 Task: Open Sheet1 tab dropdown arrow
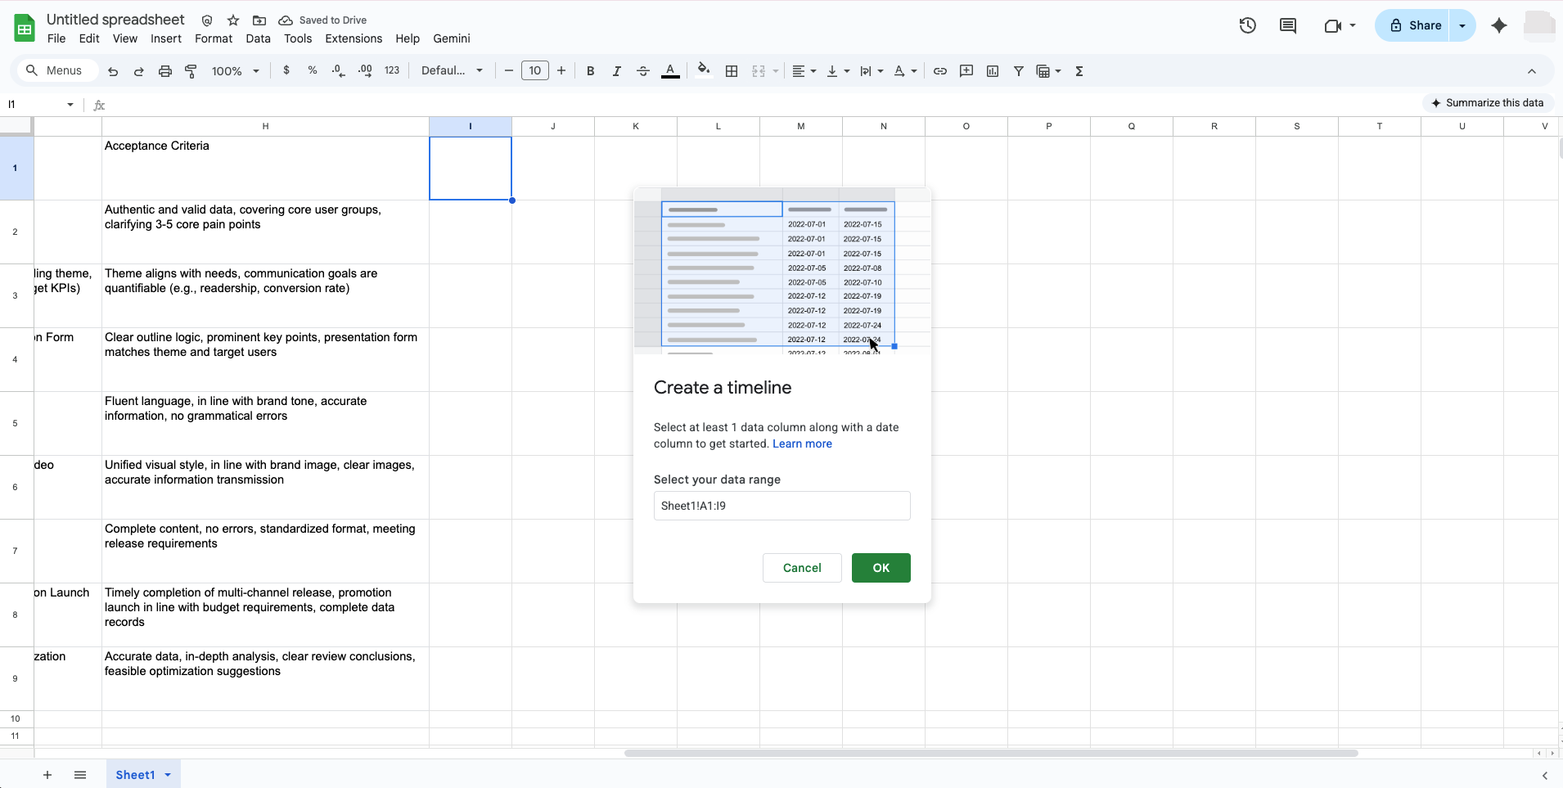pos(168,775)
